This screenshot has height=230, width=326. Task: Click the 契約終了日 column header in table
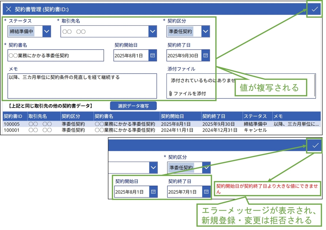(x=222, y=116)
